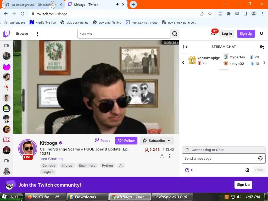The height and width of the screenshot is (201, 268).
Task: Bookmark this page with the star
Action: pyautogui.click(x=210, y=14)
